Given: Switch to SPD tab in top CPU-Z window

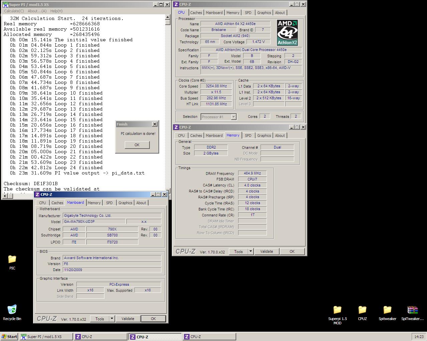Looking at the screenshot, I should tap(248, 13).
